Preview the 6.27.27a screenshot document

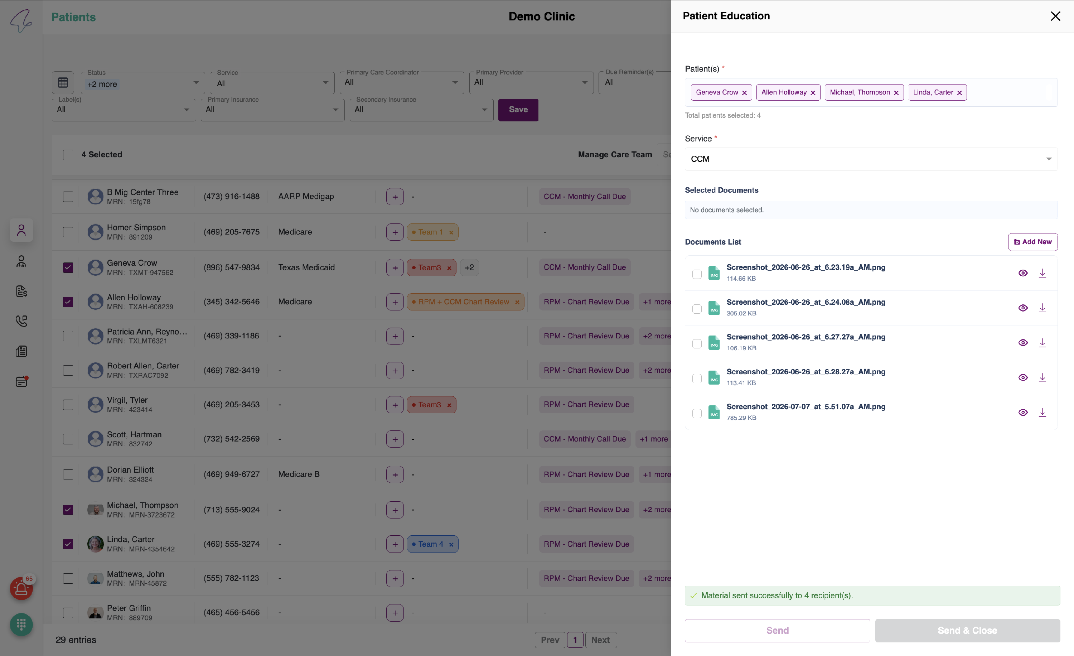click(1022, 343)
